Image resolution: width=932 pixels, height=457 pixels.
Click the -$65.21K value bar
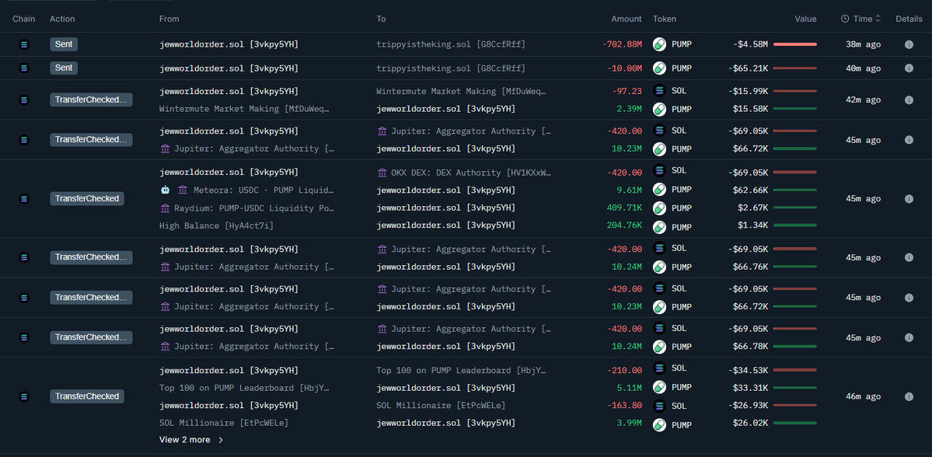pyautogui.click(x=794, y=68)
